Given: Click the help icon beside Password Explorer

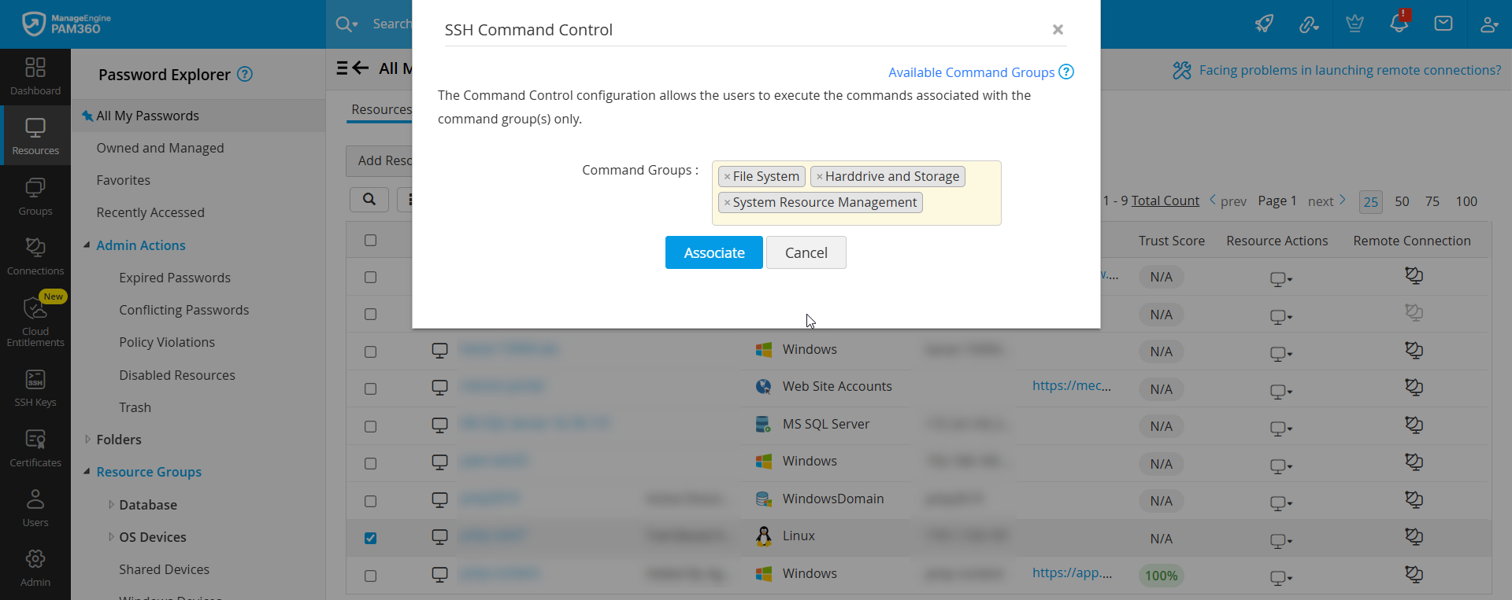Looking at the screenshot, I should click(245, 74).
